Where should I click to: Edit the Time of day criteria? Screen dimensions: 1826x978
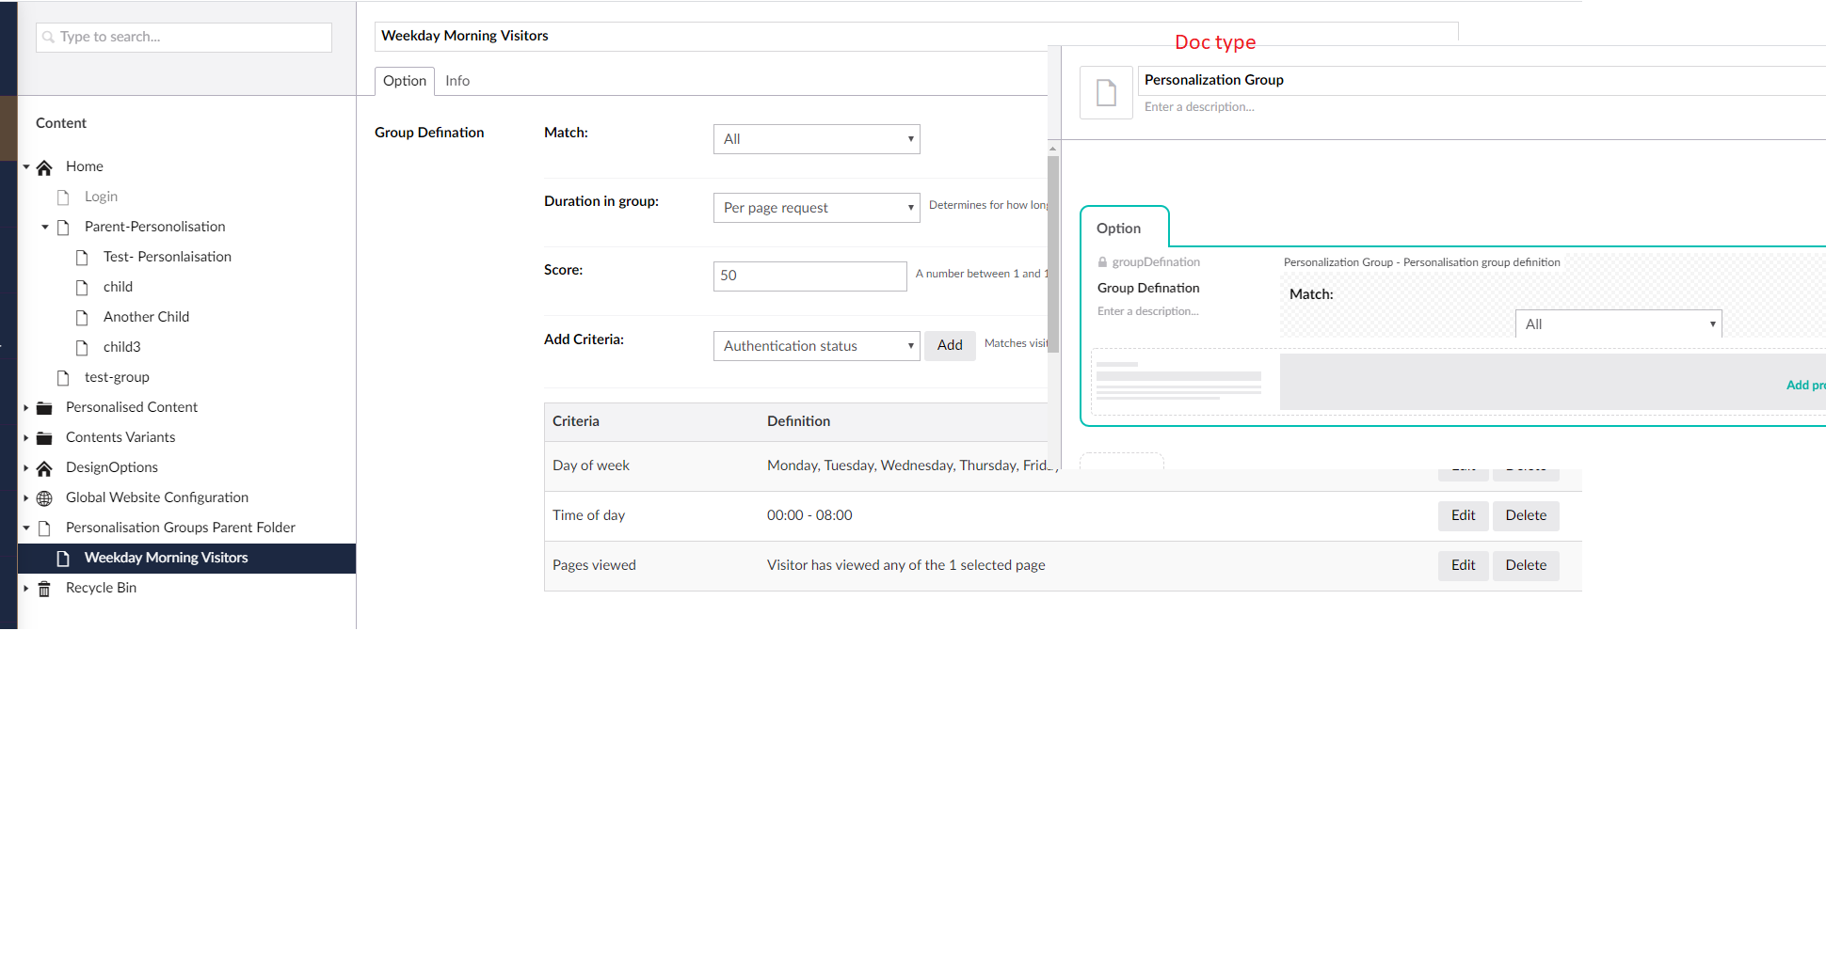1463,515
